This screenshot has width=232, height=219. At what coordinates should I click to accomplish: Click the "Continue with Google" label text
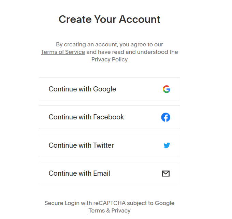pos(82,89)
